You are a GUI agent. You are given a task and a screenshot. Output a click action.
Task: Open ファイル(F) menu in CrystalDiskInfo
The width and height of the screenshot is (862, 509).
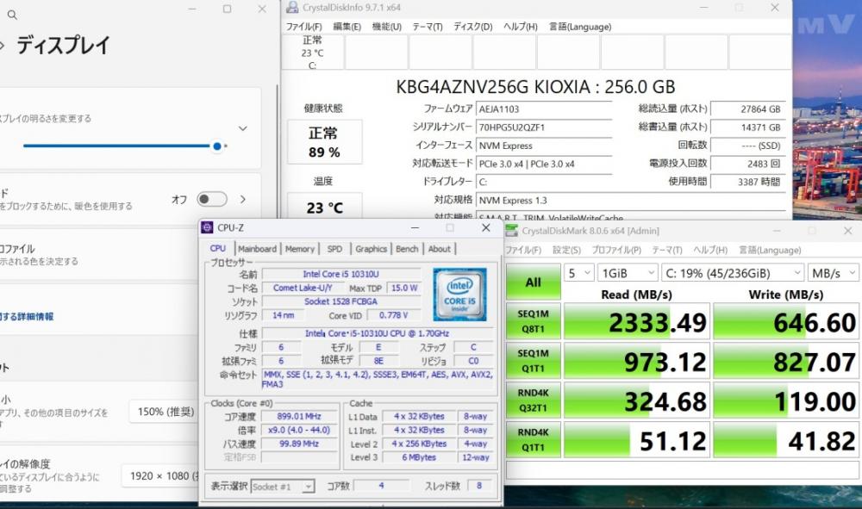pyautogui.click(x=303, y=27)
